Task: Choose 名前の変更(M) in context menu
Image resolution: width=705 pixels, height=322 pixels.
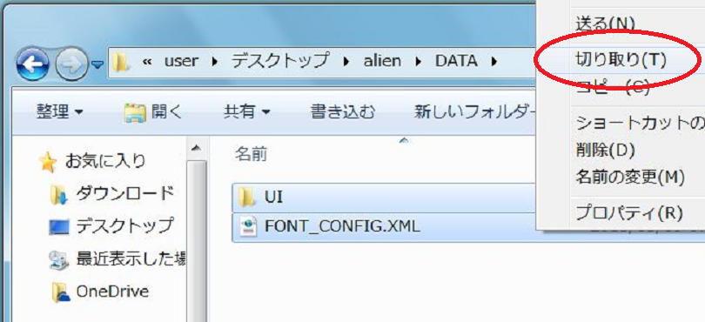Action: pyautogui.click(x=630, y=177)
